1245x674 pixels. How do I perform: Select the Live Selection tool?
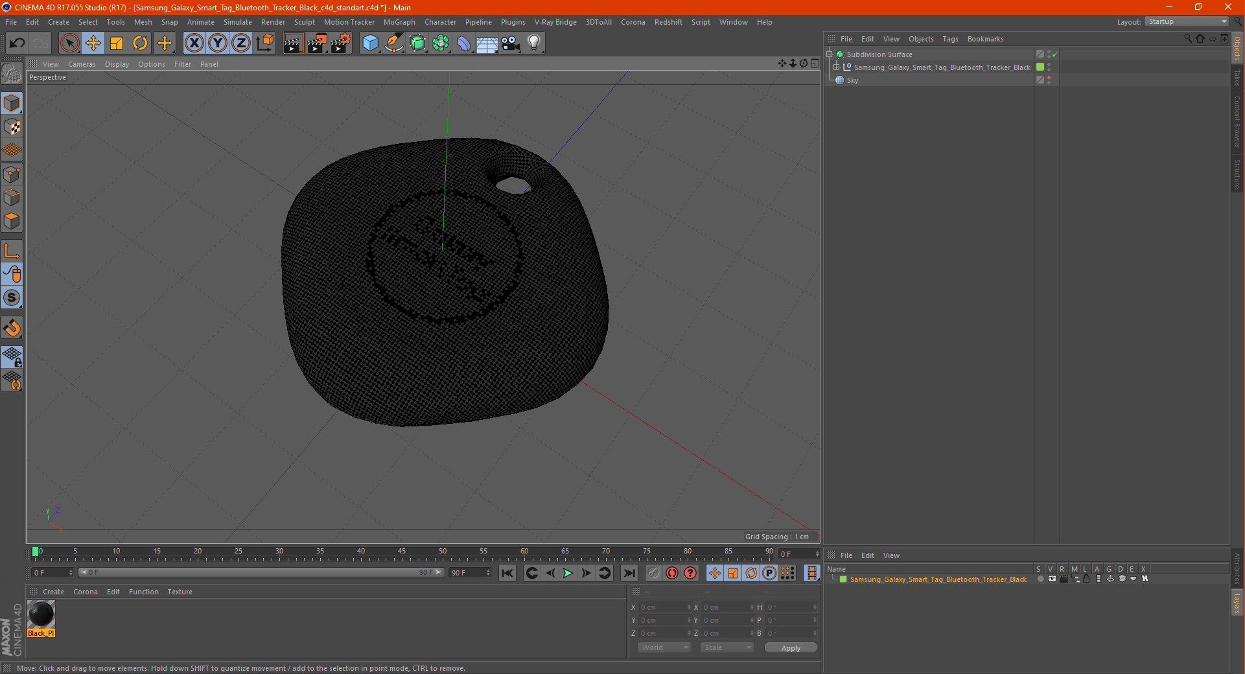tap(69, 43)
